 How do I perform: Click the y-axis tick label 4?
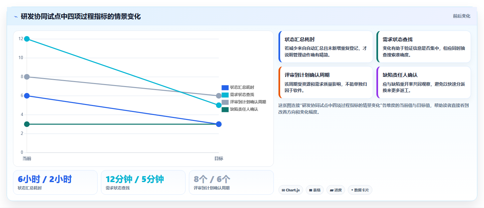pyautogui.click(x=22, y=115)
